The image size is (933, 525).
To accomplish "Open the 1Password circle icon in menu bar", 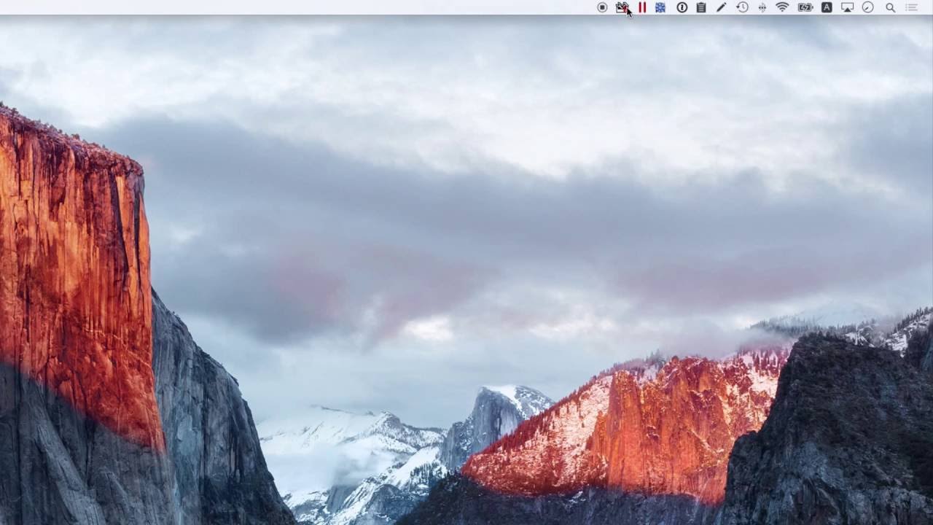I will (682, 7).
